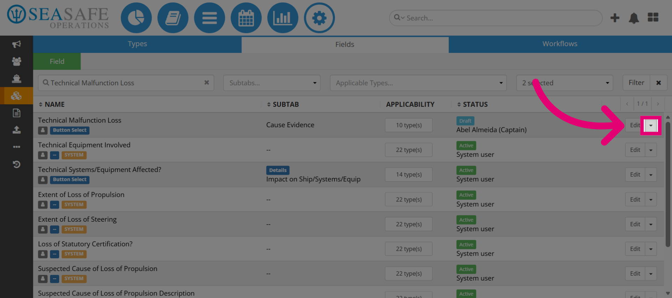Edit the Extent of Loss of Steering field
The width and height of the screenshot is (672, 298).
(x=635, y=224)
